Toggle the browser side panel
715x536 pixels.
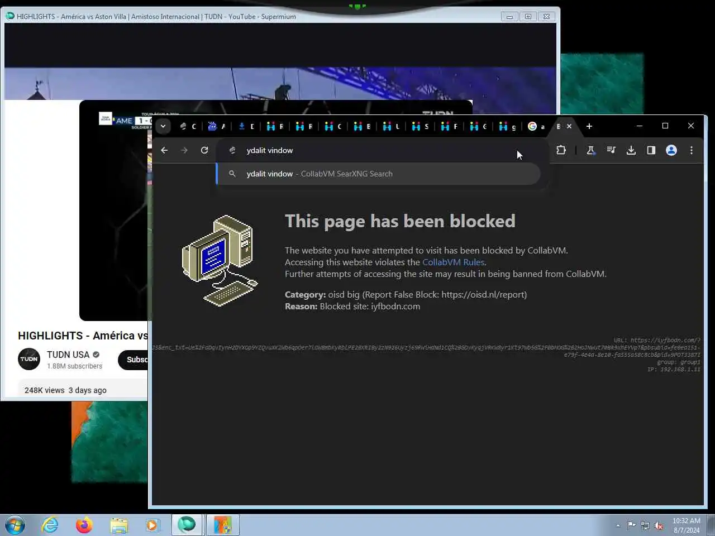click(651, 150)
